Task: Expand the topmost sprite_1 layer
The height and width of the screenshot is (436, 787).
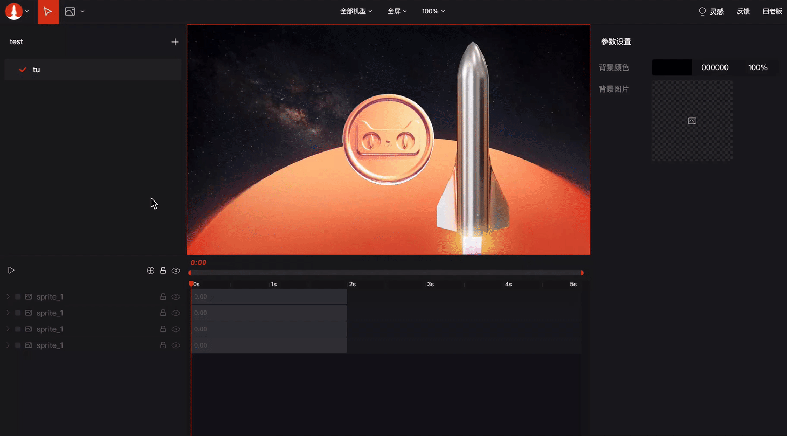Action: click(8, 297)
